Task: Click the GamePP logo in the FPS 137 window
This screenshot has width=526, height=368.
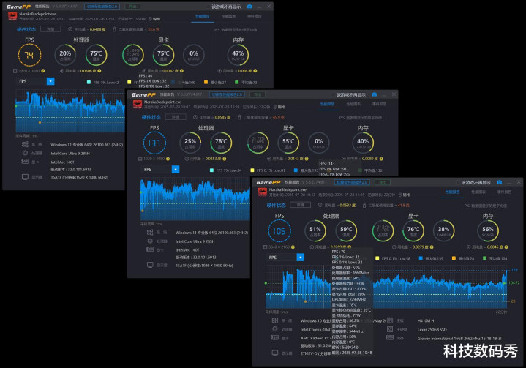Action: click(143, 94)
